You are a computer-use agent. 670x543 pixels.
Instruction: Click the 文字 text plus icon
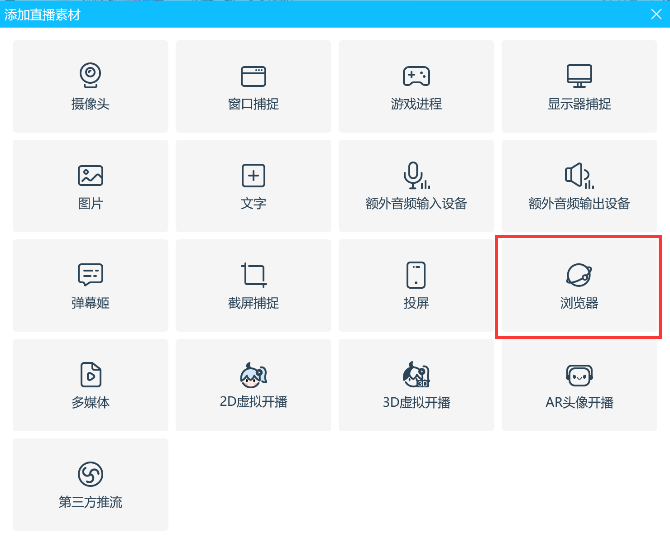pos(254,176)
